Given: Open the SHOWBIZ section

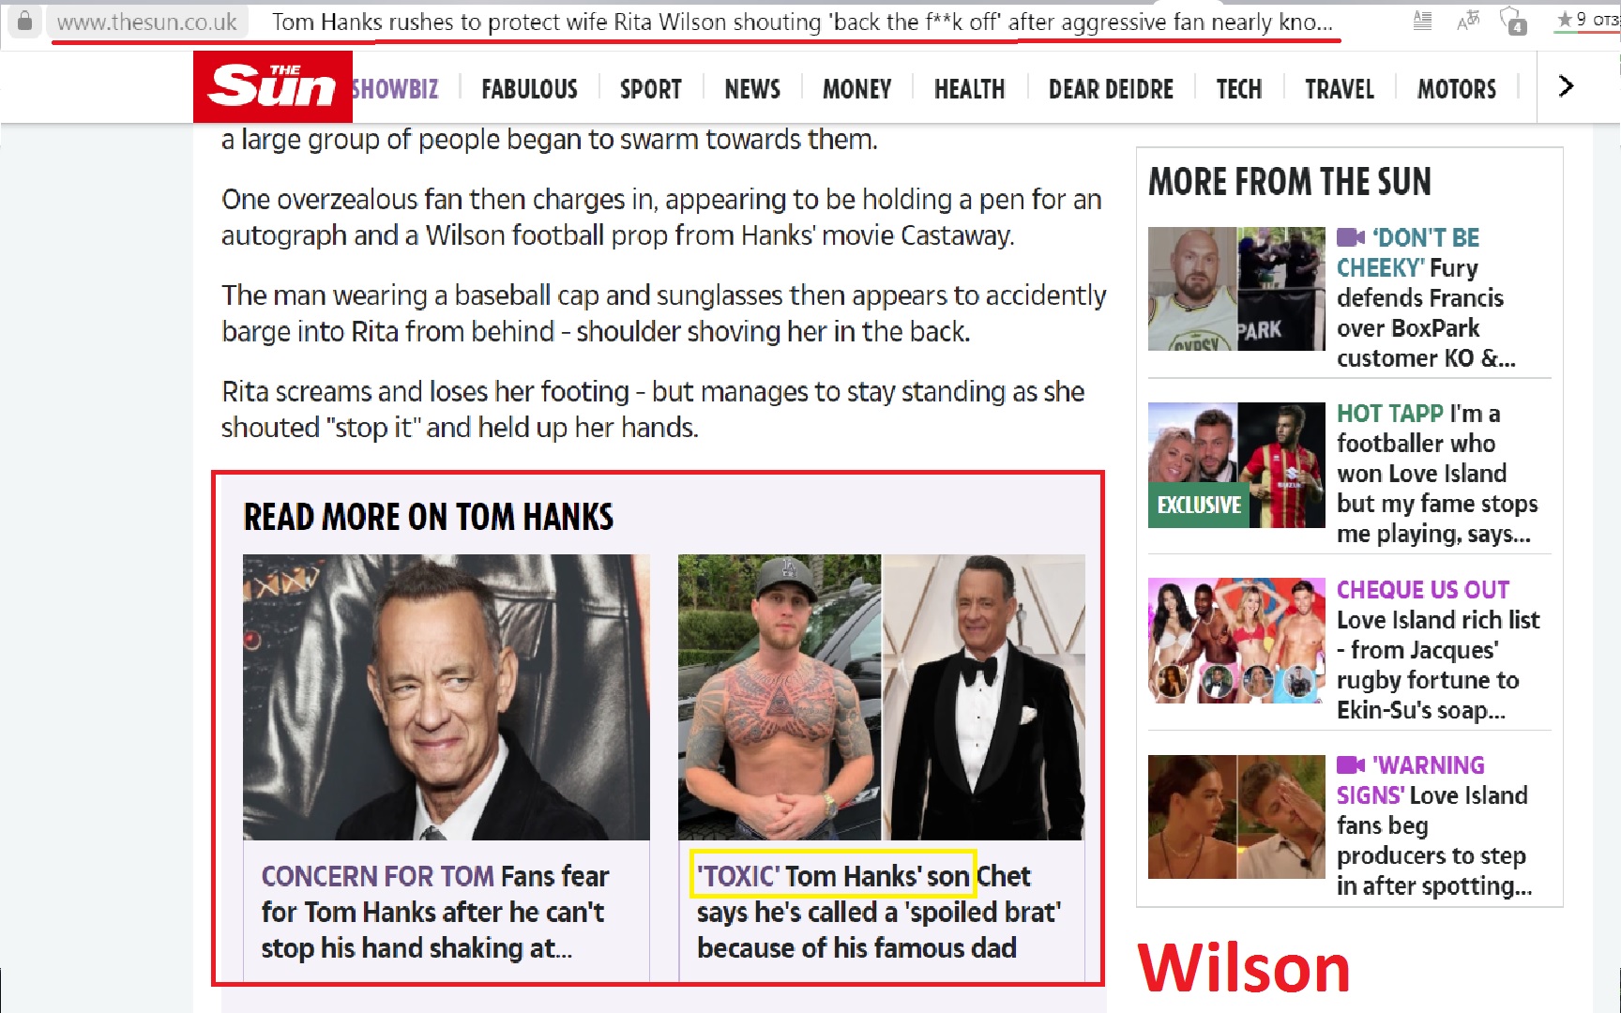Looking at the screenshot, I should point(395,89).
